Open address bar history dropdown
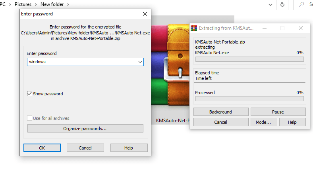The height and width of the screenshot is (176, 313). [x=270, y=5]
